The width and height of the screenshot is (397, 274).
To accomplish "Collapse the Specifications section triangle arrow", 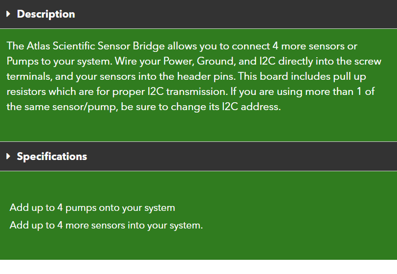I will [x=8, y=156].
